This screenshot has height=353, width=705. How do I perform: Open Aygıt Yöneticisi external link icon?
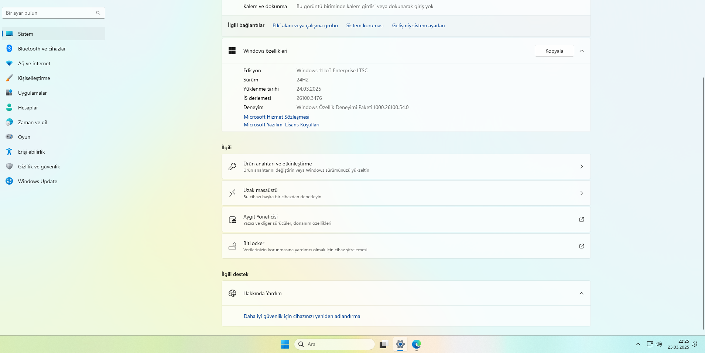click(x=582, y=220)
